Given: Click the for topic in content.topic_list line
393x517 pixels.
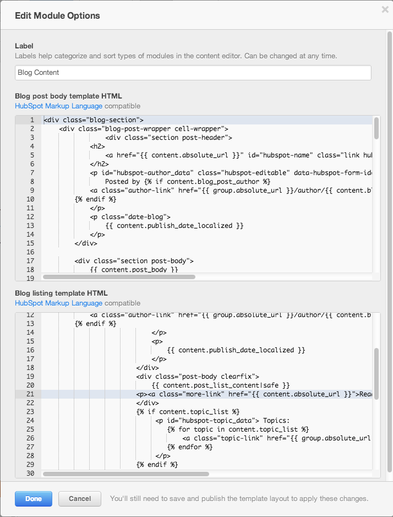Looking at the screenshot, I should click(x=238, y=429).
